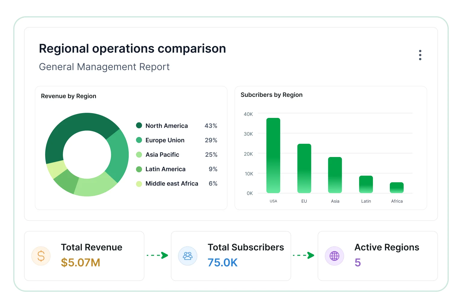Select Europe Union legend color dot
This screenshot has width=462, height=308.
click(139, 140)
